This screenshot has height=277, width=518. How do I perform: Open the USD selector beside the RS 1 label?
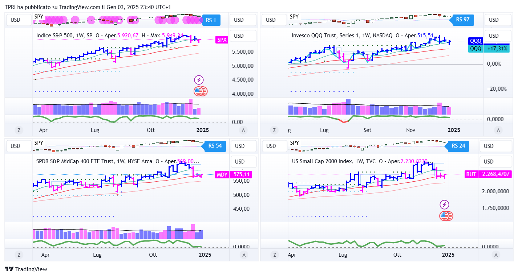[239, 20]
